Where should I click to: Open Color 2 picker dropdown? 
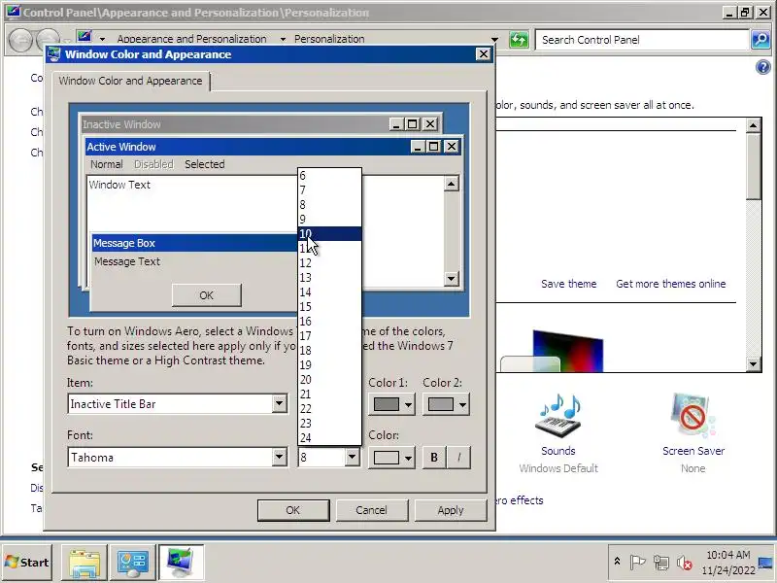coord(447,404)
